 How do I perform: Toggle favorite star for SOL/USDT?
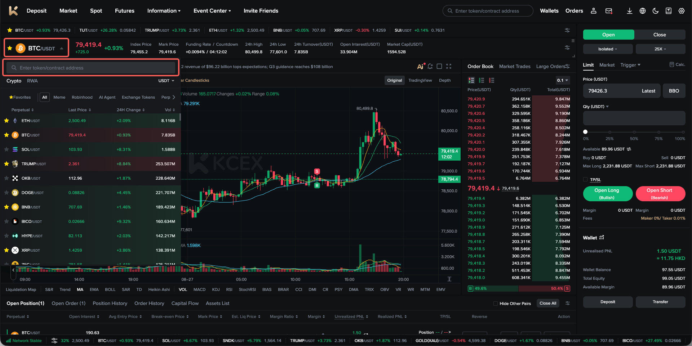point(6,149)
